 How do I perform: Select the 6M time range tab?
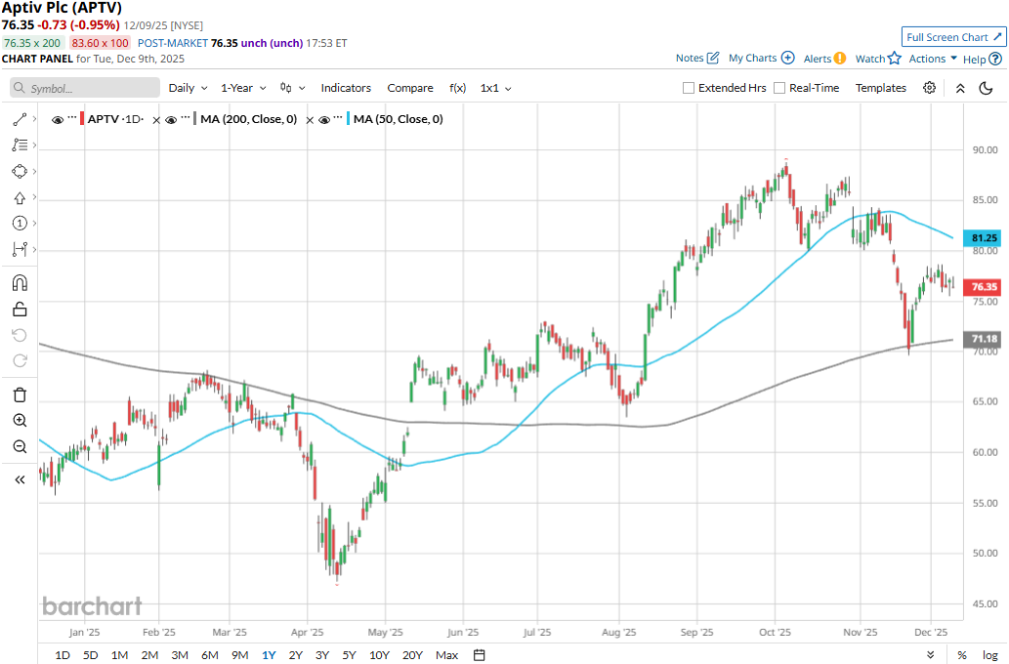209,654
